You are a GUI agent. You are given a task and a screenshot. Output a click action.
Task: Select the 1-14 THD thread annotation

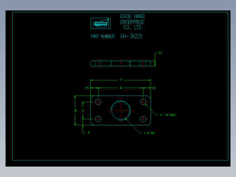point(149,133)
